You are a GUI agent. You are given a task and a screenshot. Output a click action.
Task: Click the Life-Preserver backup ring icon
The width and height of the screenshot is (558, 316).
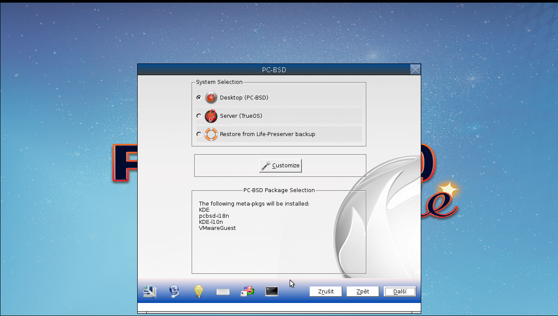tap(211, 134)
